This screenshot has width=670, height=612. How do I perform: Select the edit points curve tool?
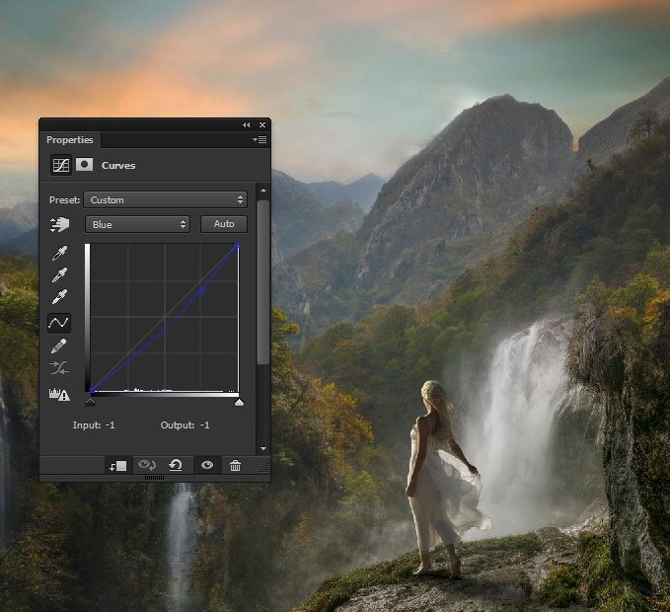click(59, 323)
